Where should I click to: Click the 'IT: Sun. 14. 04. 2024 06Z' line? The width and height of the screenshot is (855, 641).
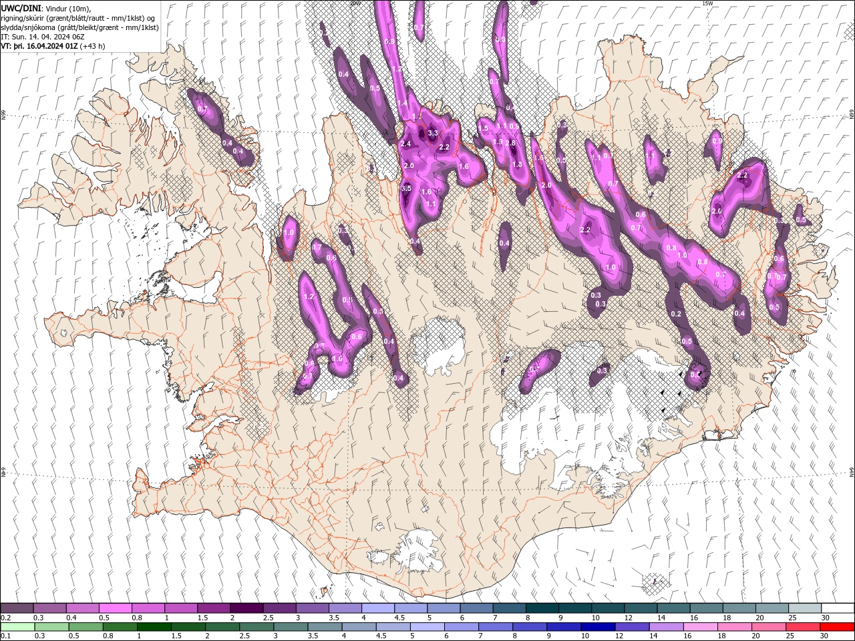pos(42,37)
